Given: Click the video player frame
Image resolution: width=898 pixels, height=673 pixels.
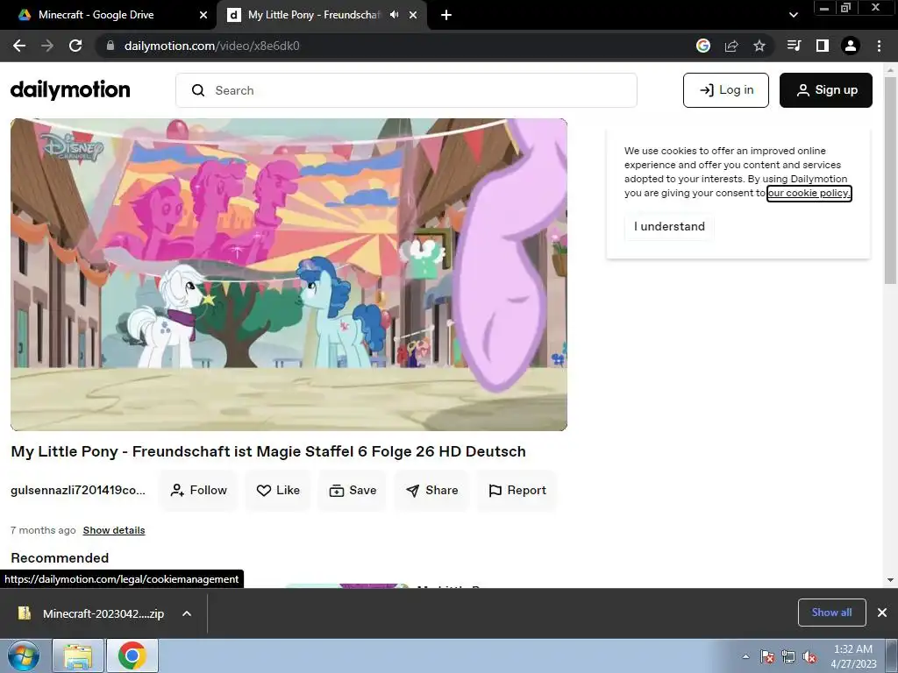Looking at the screenshot, I should pyautogui.click(x=289, y=274).
